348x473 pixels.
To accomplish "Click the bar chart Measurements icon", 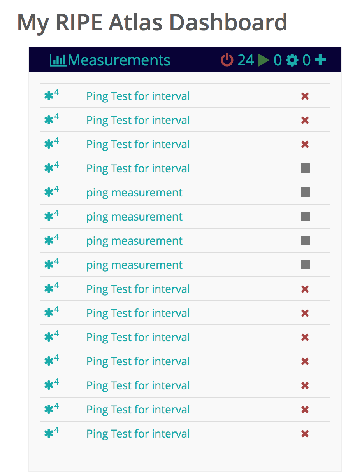I will coord(58,60).
